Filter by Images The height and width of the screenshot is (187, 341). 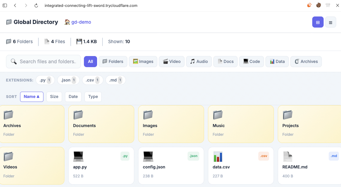143,61
